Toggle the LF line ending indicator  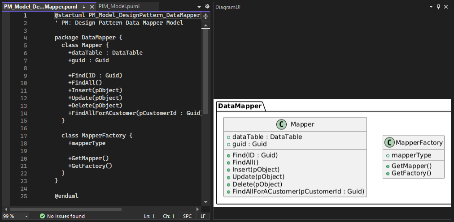pos(202,216)
